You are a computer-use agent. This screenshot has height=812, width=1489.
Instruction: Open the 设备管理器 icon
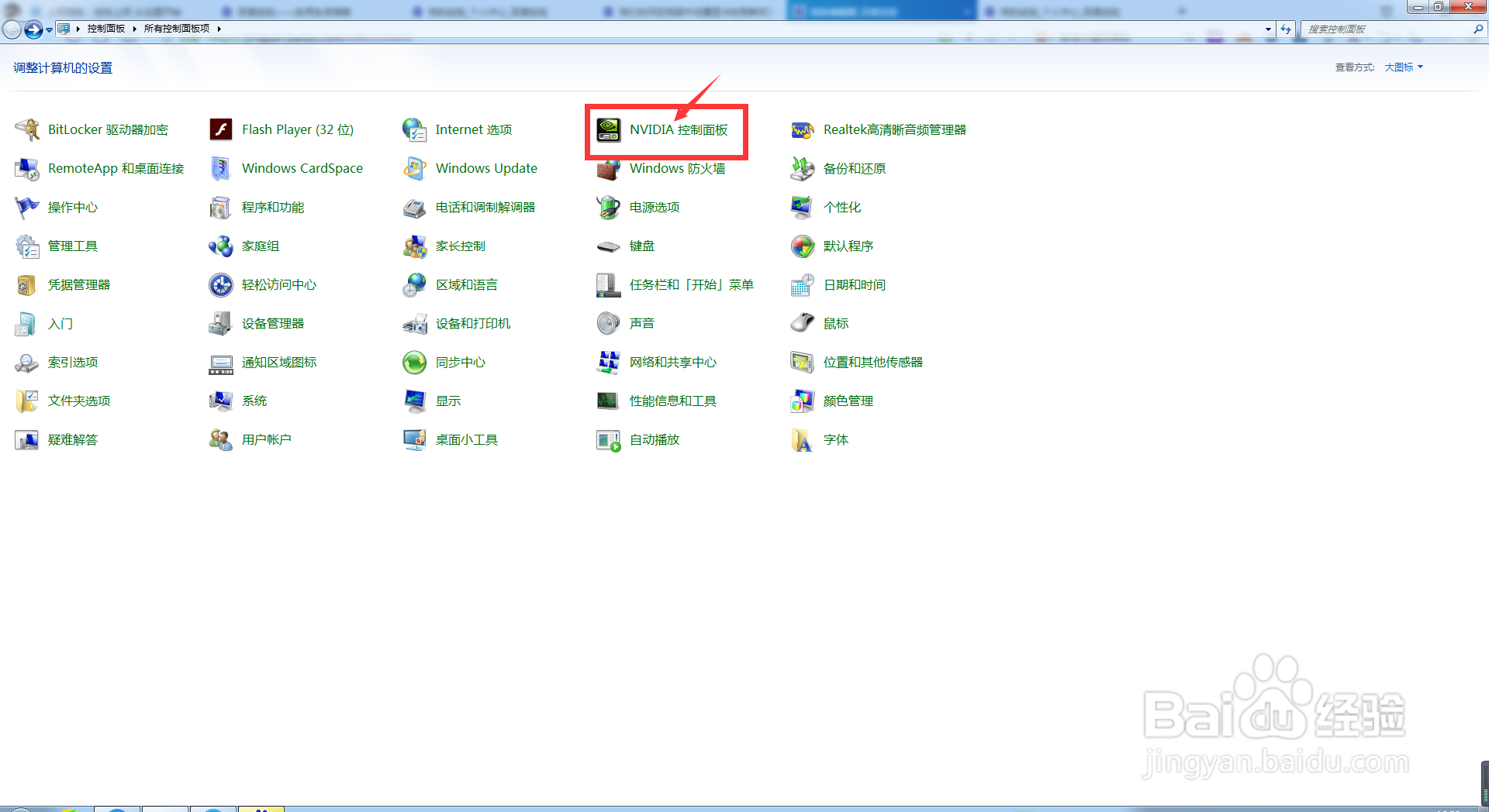tap(221, 323)
